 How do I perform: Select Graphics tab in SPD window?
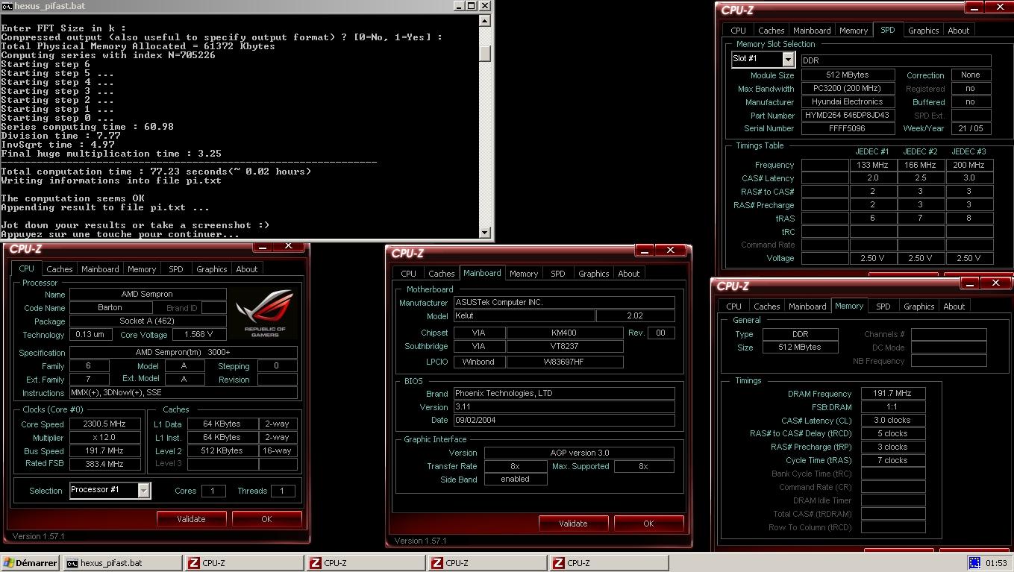tap(924, 31)
